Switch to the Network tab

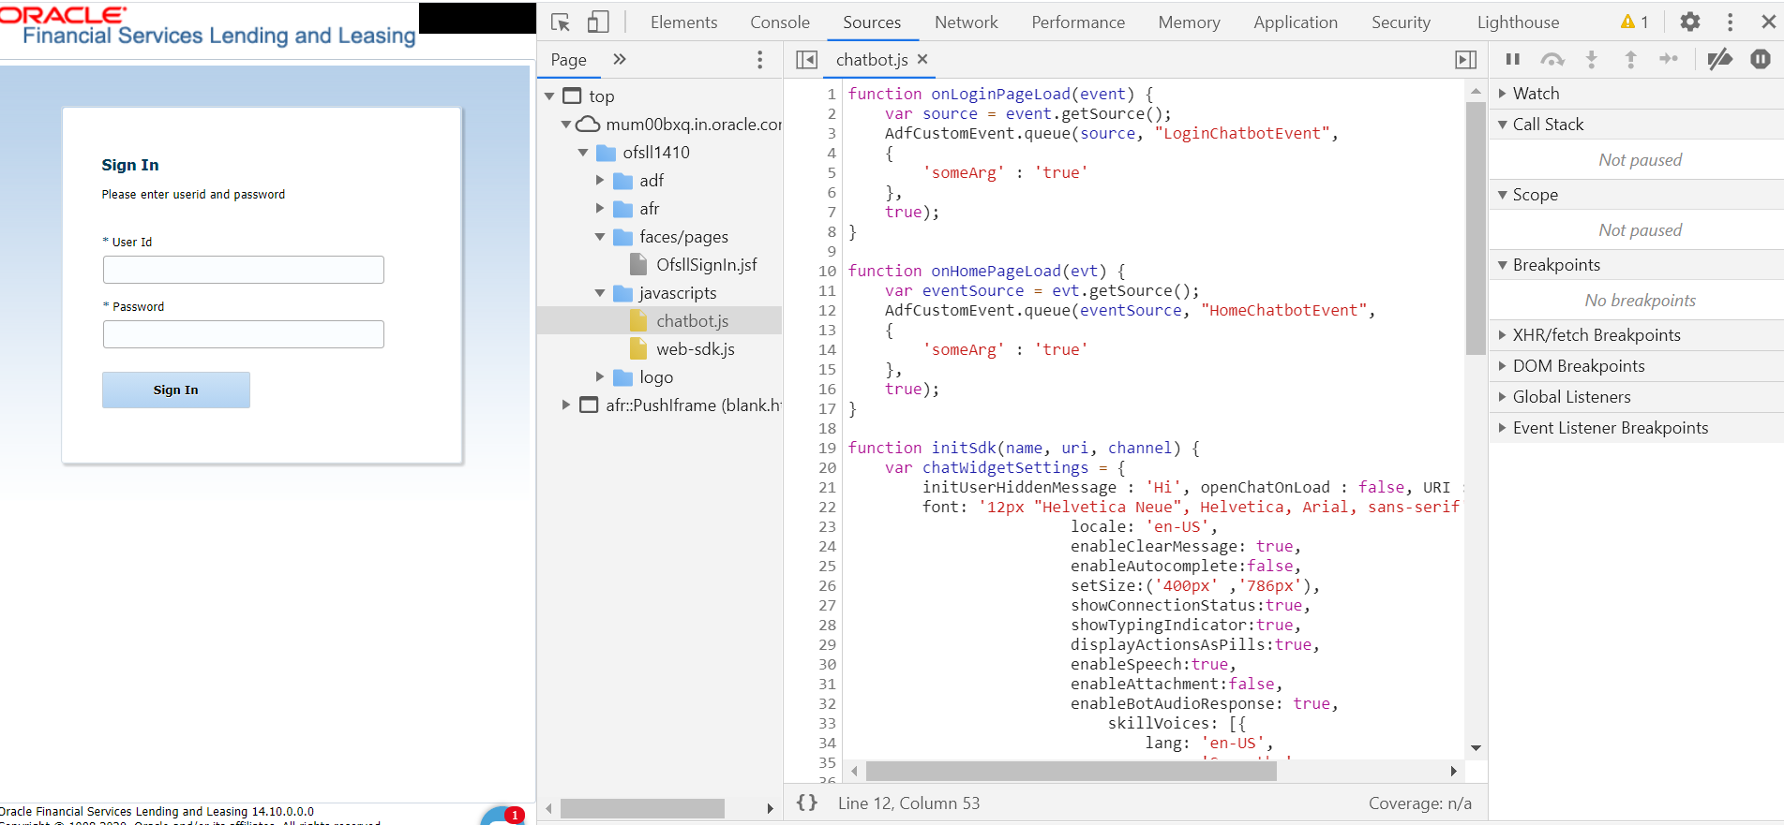pyautogui.click(x=966, y=22)
